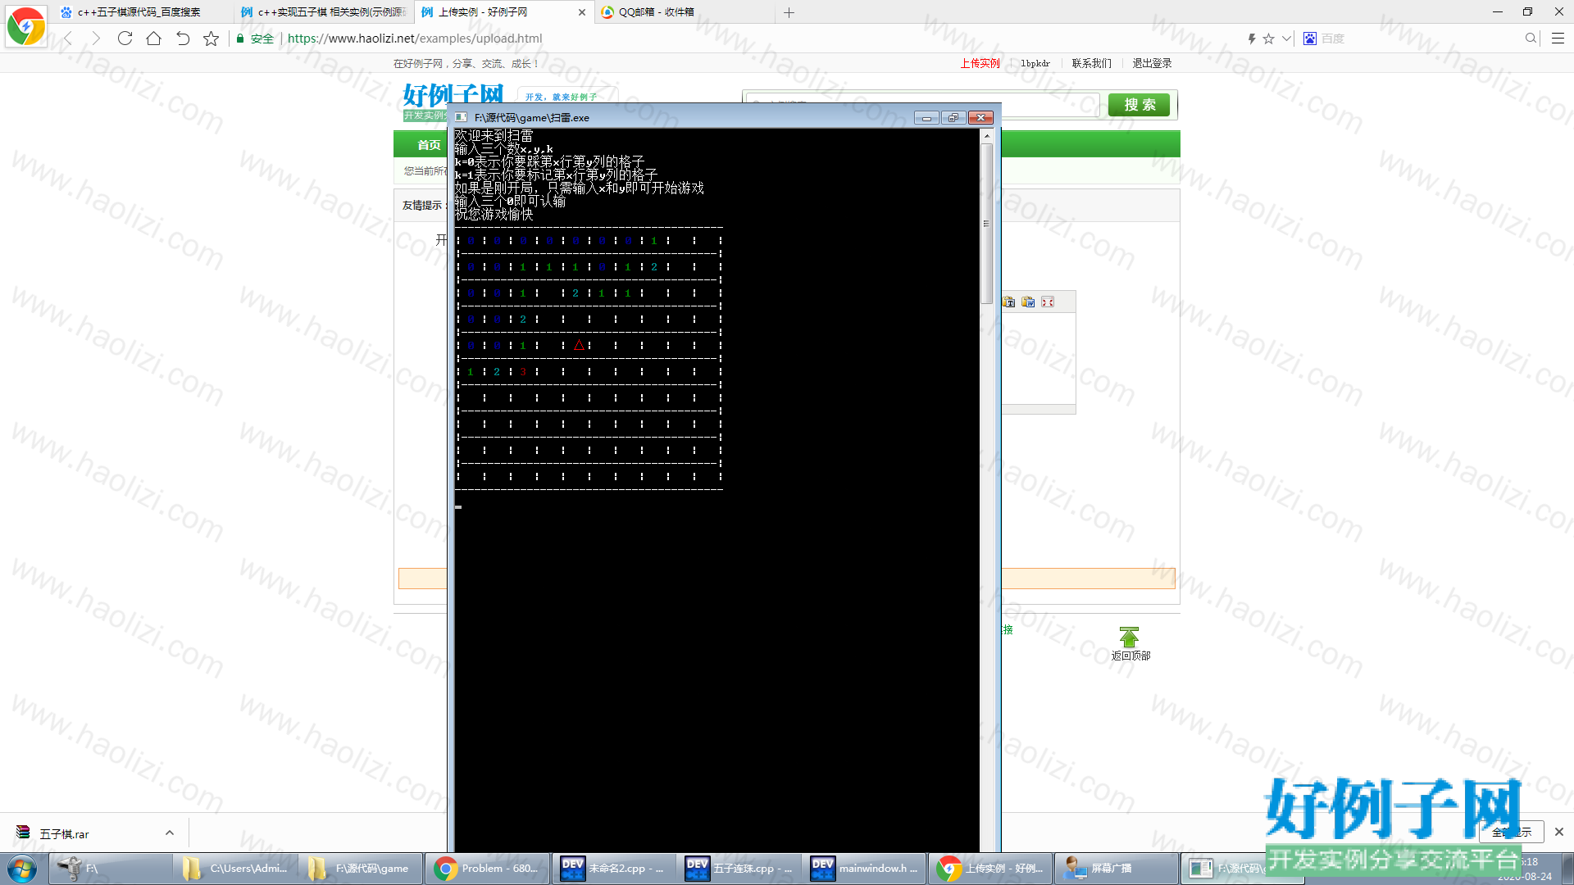Open a new browser tab with plus
Screen dimensions: 1574x885
click(x=789, y=12)
